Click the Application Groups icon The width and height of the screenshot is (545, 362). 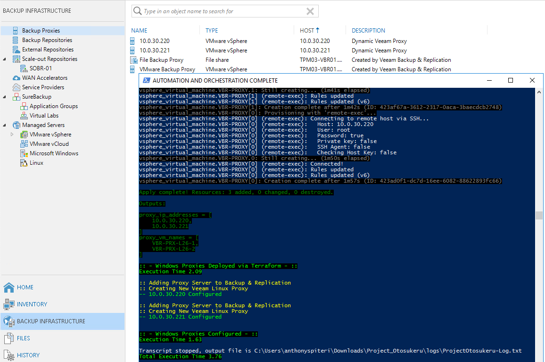(24, 106)
